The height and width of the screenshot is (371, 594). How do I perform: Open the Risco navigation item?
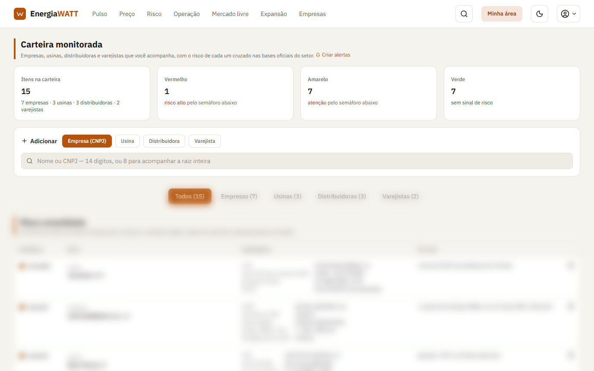click(154, 14)
